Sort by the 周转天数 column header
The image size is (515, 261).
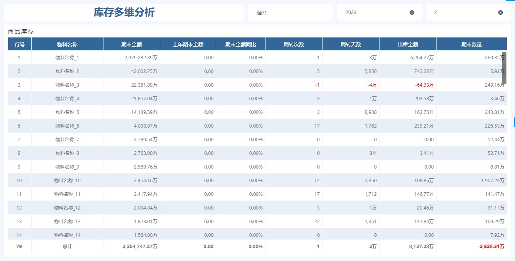tap(350, 44)
